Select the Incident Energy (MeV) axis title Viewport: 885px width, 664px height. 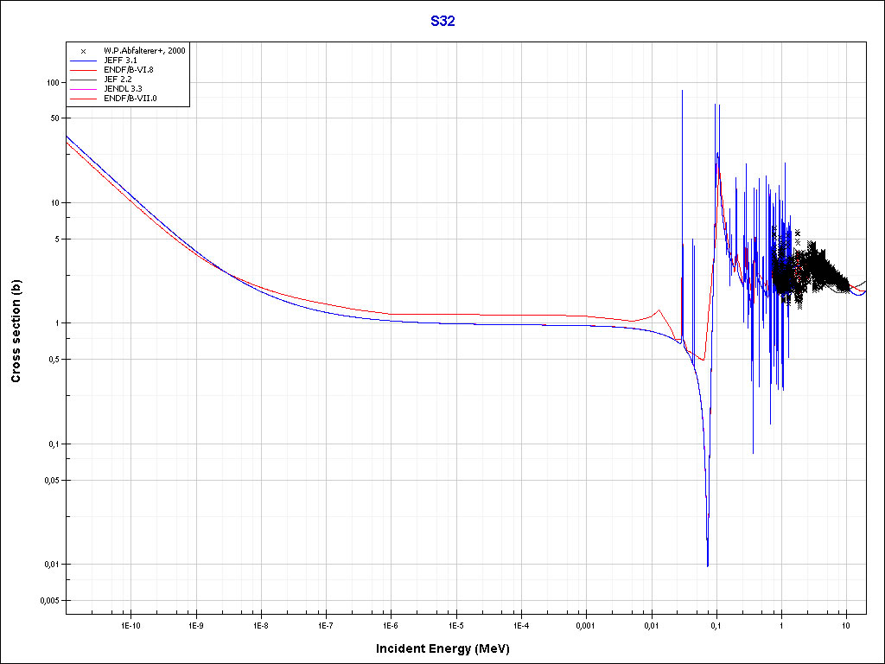pyautogui.click(x=449, y=648)
